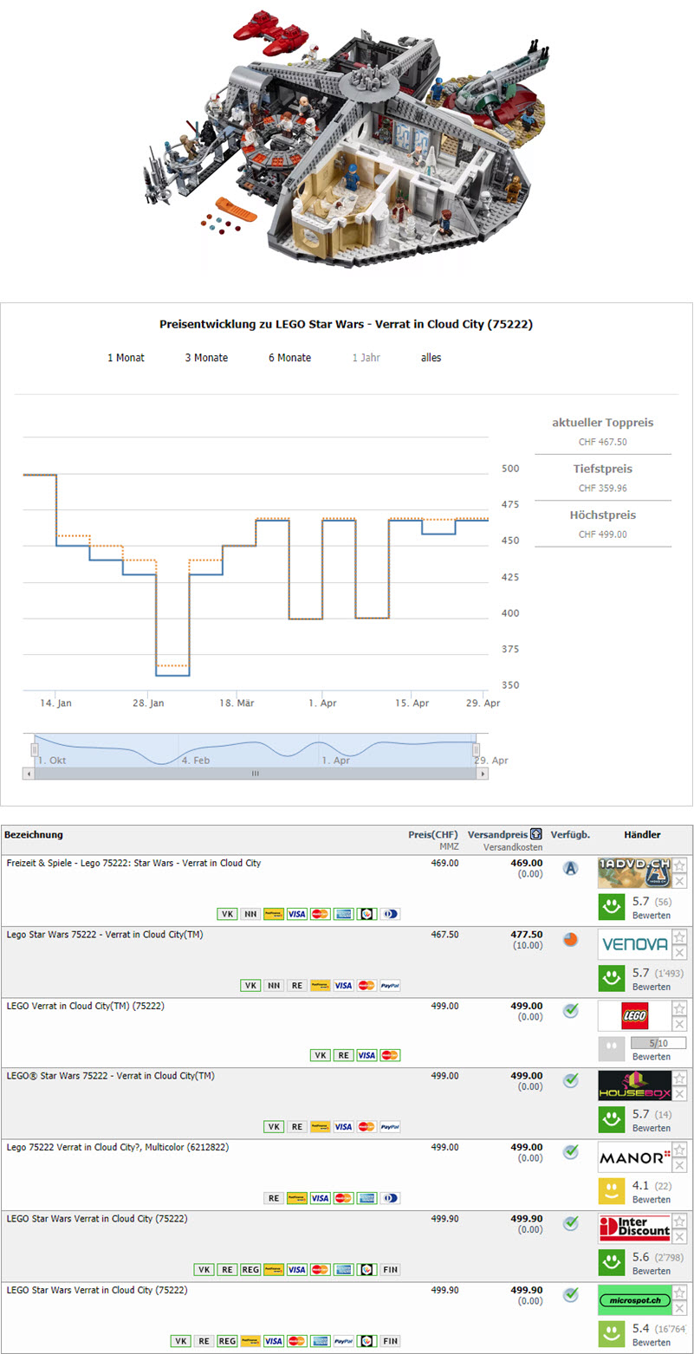Click the shipping cost calculator icon
Viewport: 694px width, 1354px height.
click(x=536, y=834)
